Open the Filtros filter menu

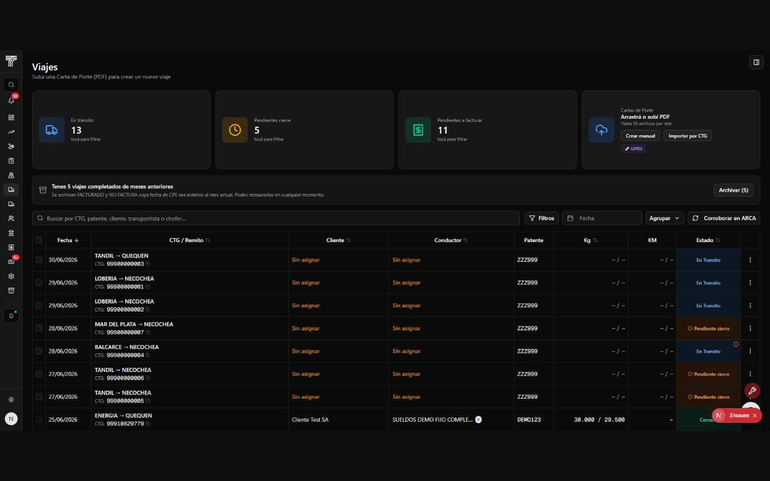point(542,218)
